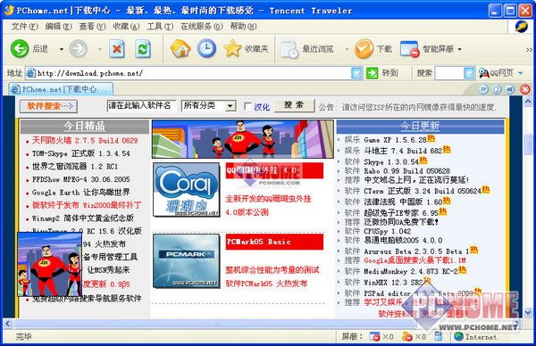Close current tab with red X icon

[x=524, y=89]
